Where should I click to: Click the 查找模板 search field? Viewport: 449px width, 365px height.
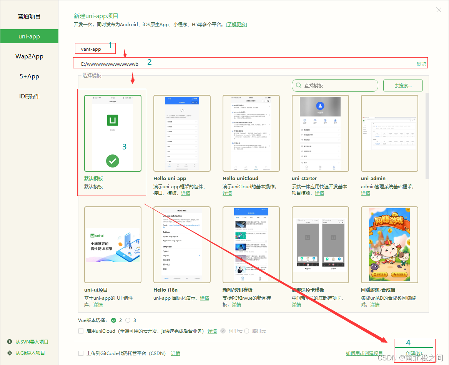[335, 85]
